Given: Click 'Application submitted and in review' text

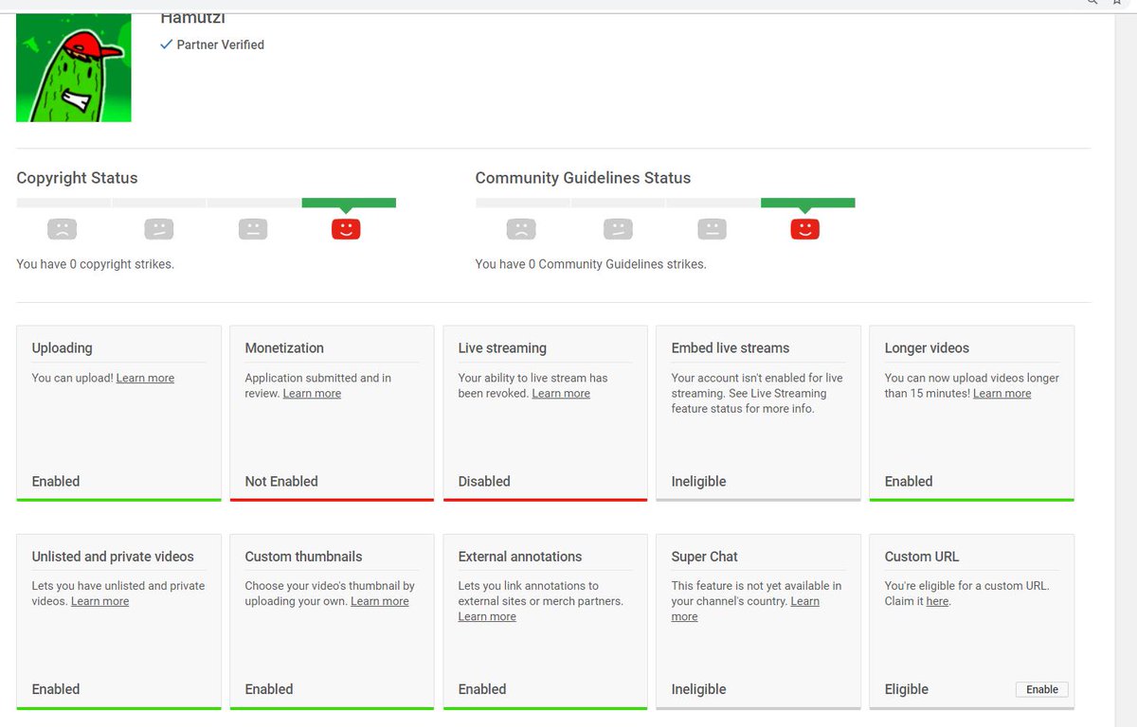Looking at the screenshot, I should tap(318, 385).
